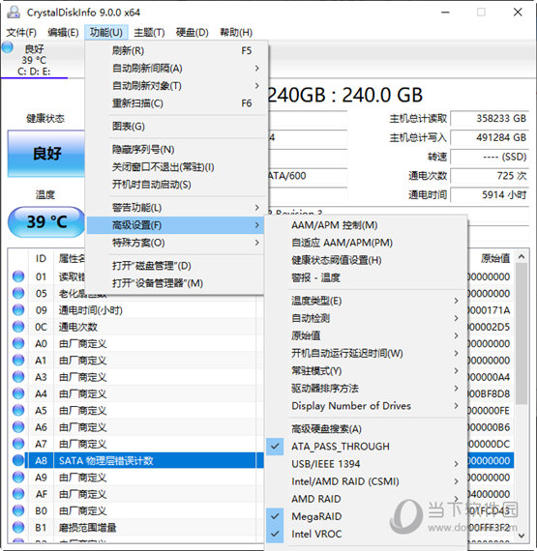This screenshot has height=551, width=537.
Task: Expand 自动刷新对象(T) submenu
Action: (175, 86)
